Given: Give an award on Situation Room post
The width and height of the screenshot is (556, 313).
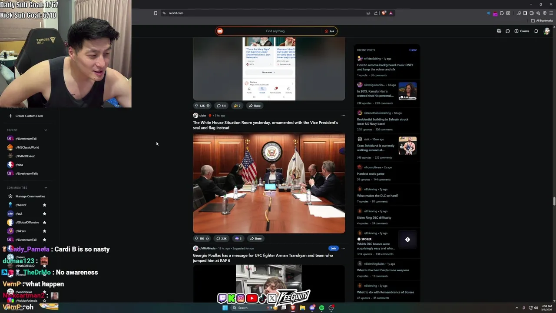Looking at the screenshot, I should click(238, 239).
